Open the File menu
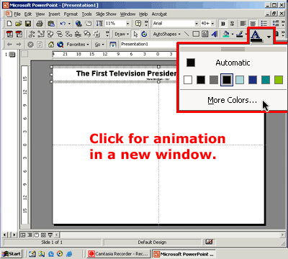The image size is (288, 259). (x=17, y=14)
